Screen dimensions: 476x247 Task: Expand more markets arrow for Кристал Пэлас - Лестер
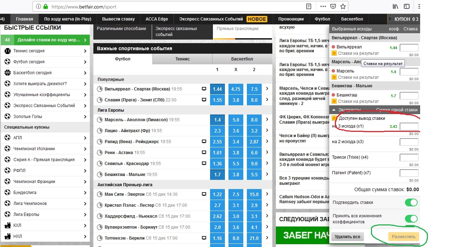tap(267, 205)
